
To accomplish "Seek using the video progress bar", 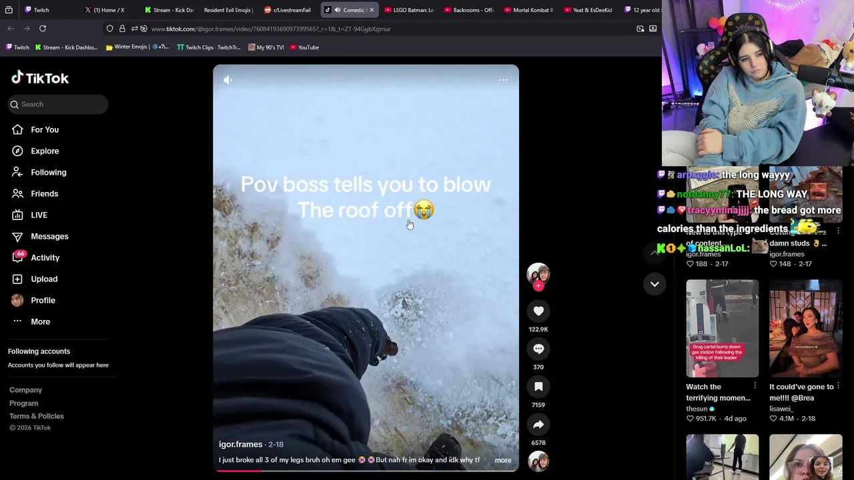I will pos(366,471).
